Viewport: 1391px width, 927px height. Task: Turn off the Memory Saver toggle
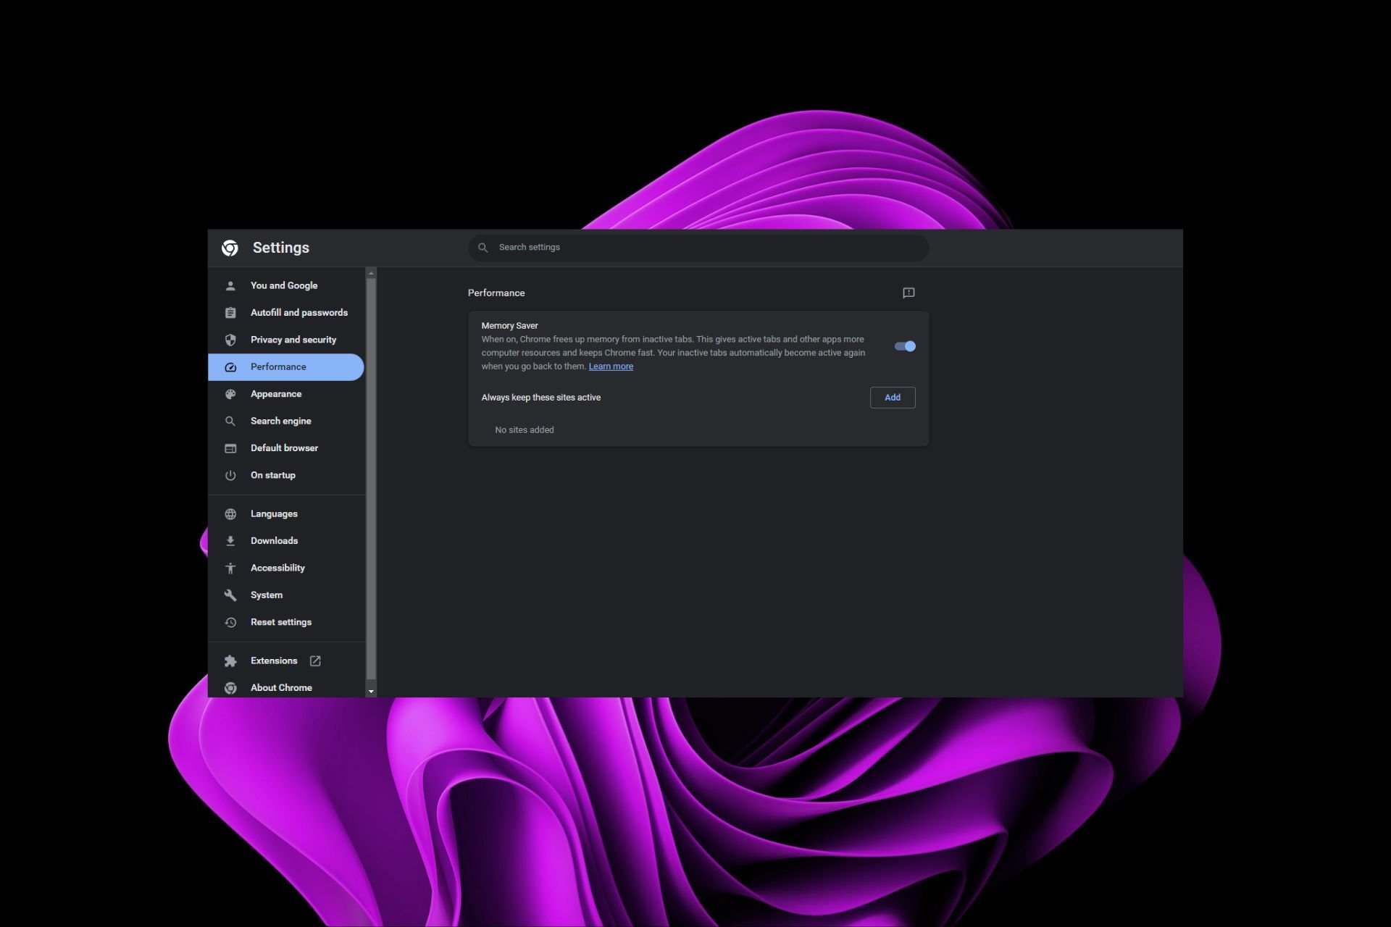point(905,346)
